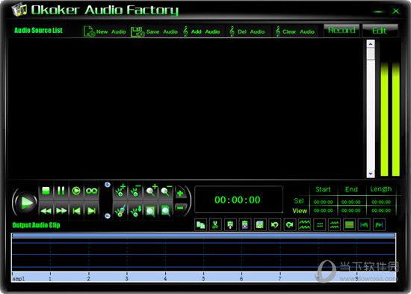Fast forward the audio
Image resolution: width=411 pixels, height=294 pixels.
pyautogui.click(x=61, y=211)
